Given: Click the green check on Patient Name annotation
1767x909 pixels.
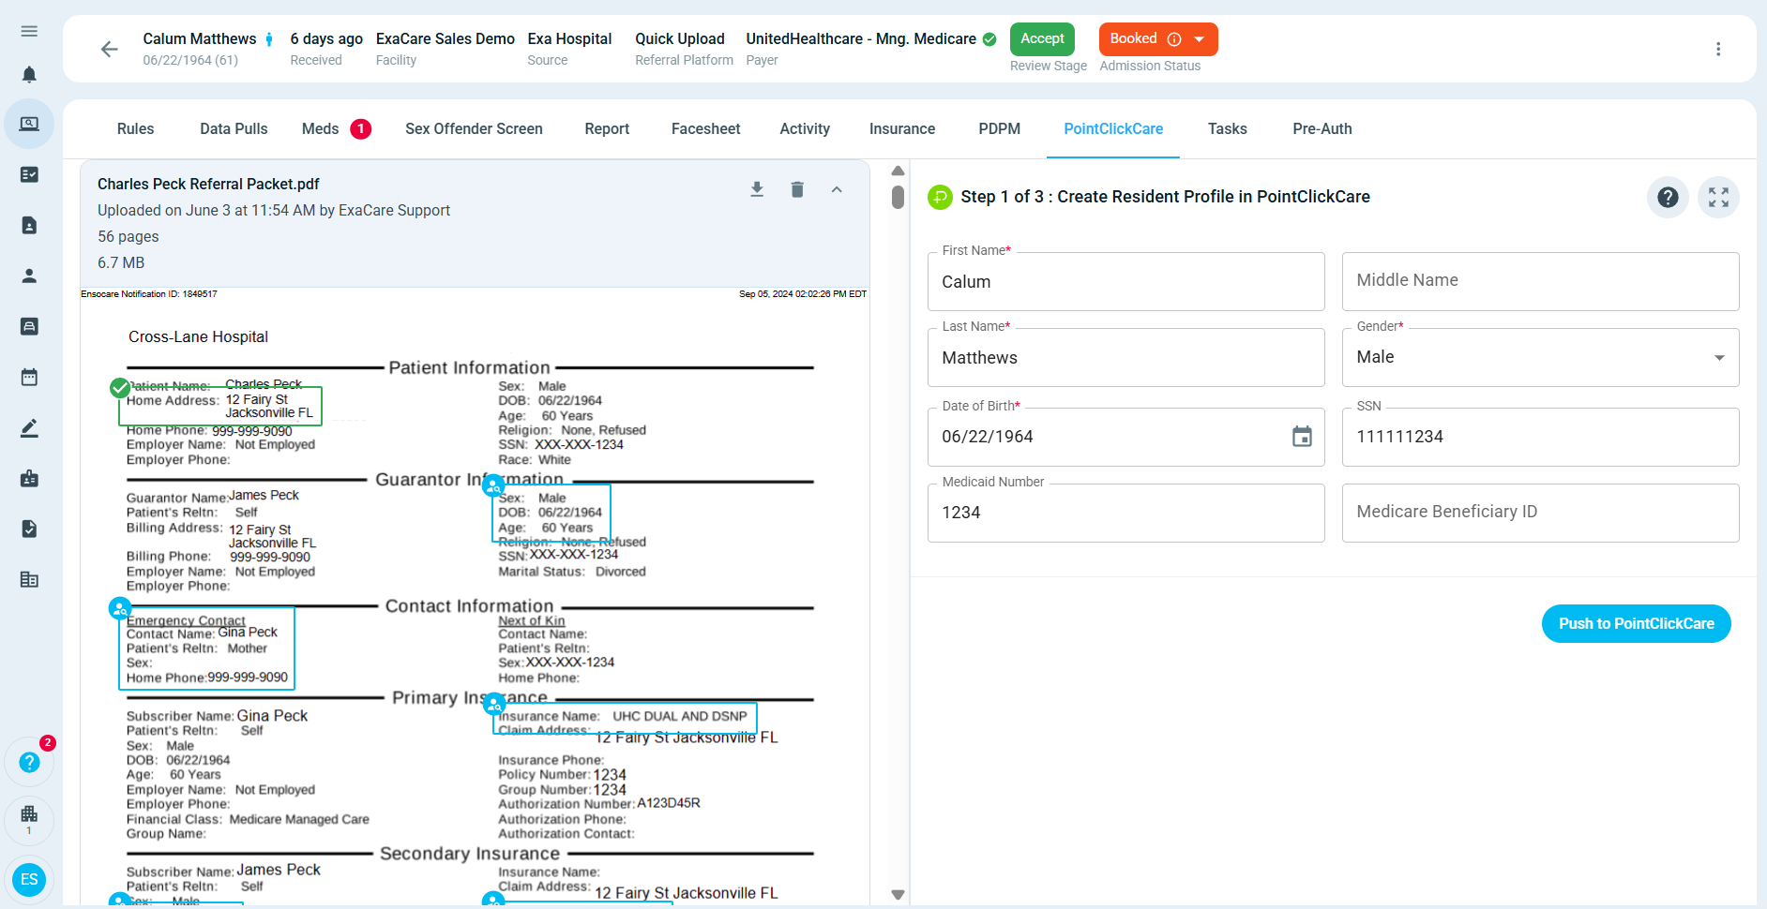Looking at the screenshot, I should (120, 387).
